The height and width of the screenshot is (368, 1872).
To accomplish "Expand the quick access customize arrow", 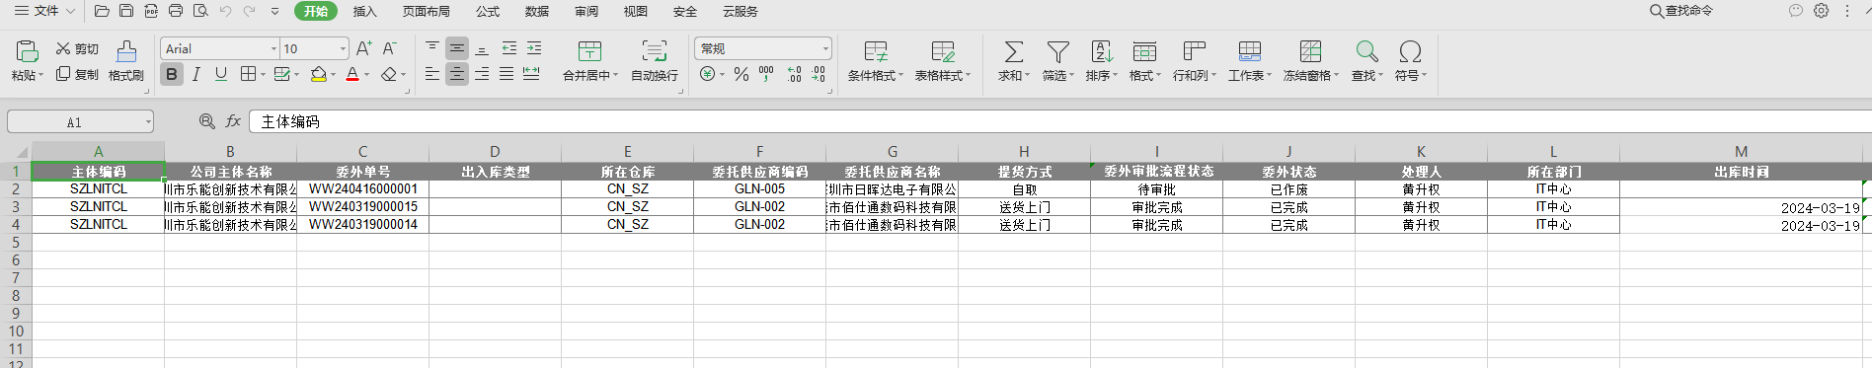I will click(x=274, y=11).
